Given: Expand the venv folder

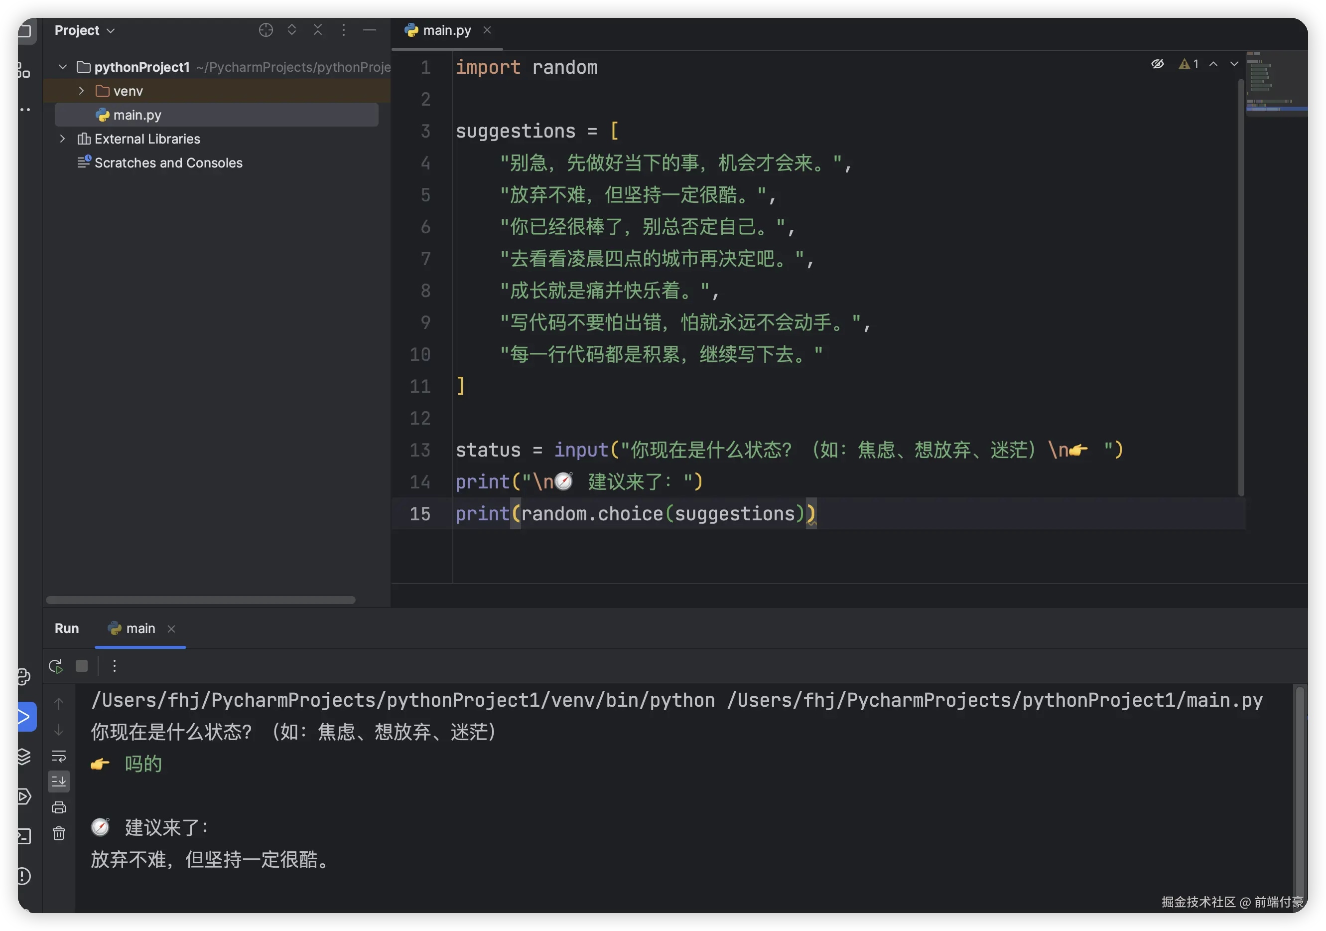Looking at the screenshot, I should tap(81, 91).
